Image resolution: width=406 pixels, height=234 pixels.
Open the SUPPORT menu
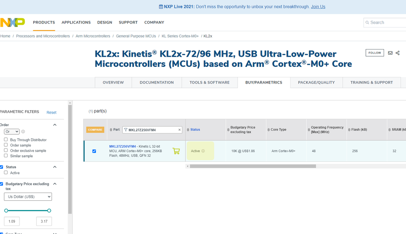[128, 22]
